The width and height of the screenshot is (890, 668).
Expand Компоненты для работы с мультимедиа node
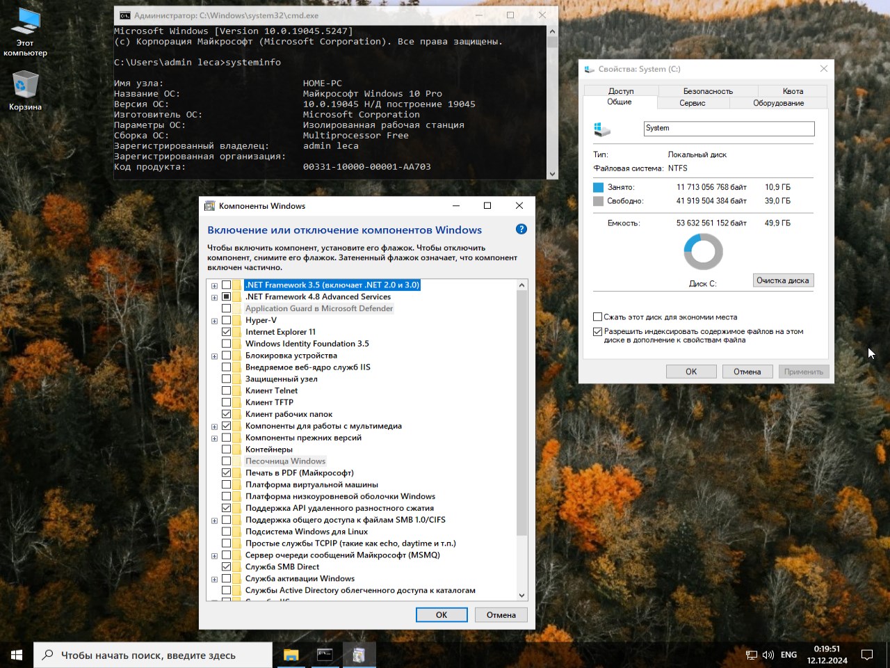click(214, 426)
